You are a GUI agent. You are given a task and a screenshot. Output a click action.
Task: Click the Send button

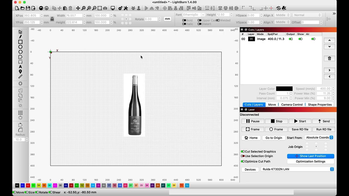click(x=324, y=121)
